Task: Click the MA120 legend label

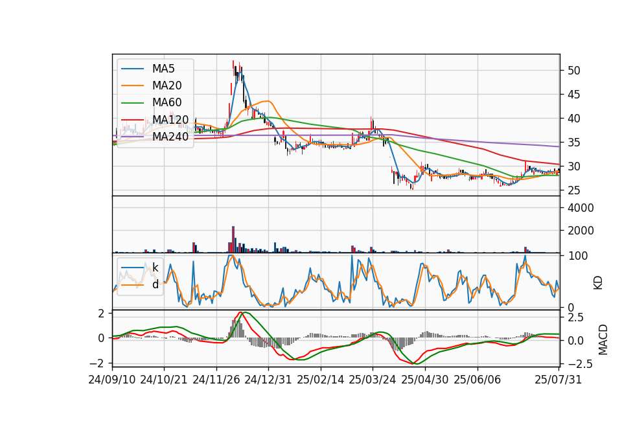Action: 170,119
